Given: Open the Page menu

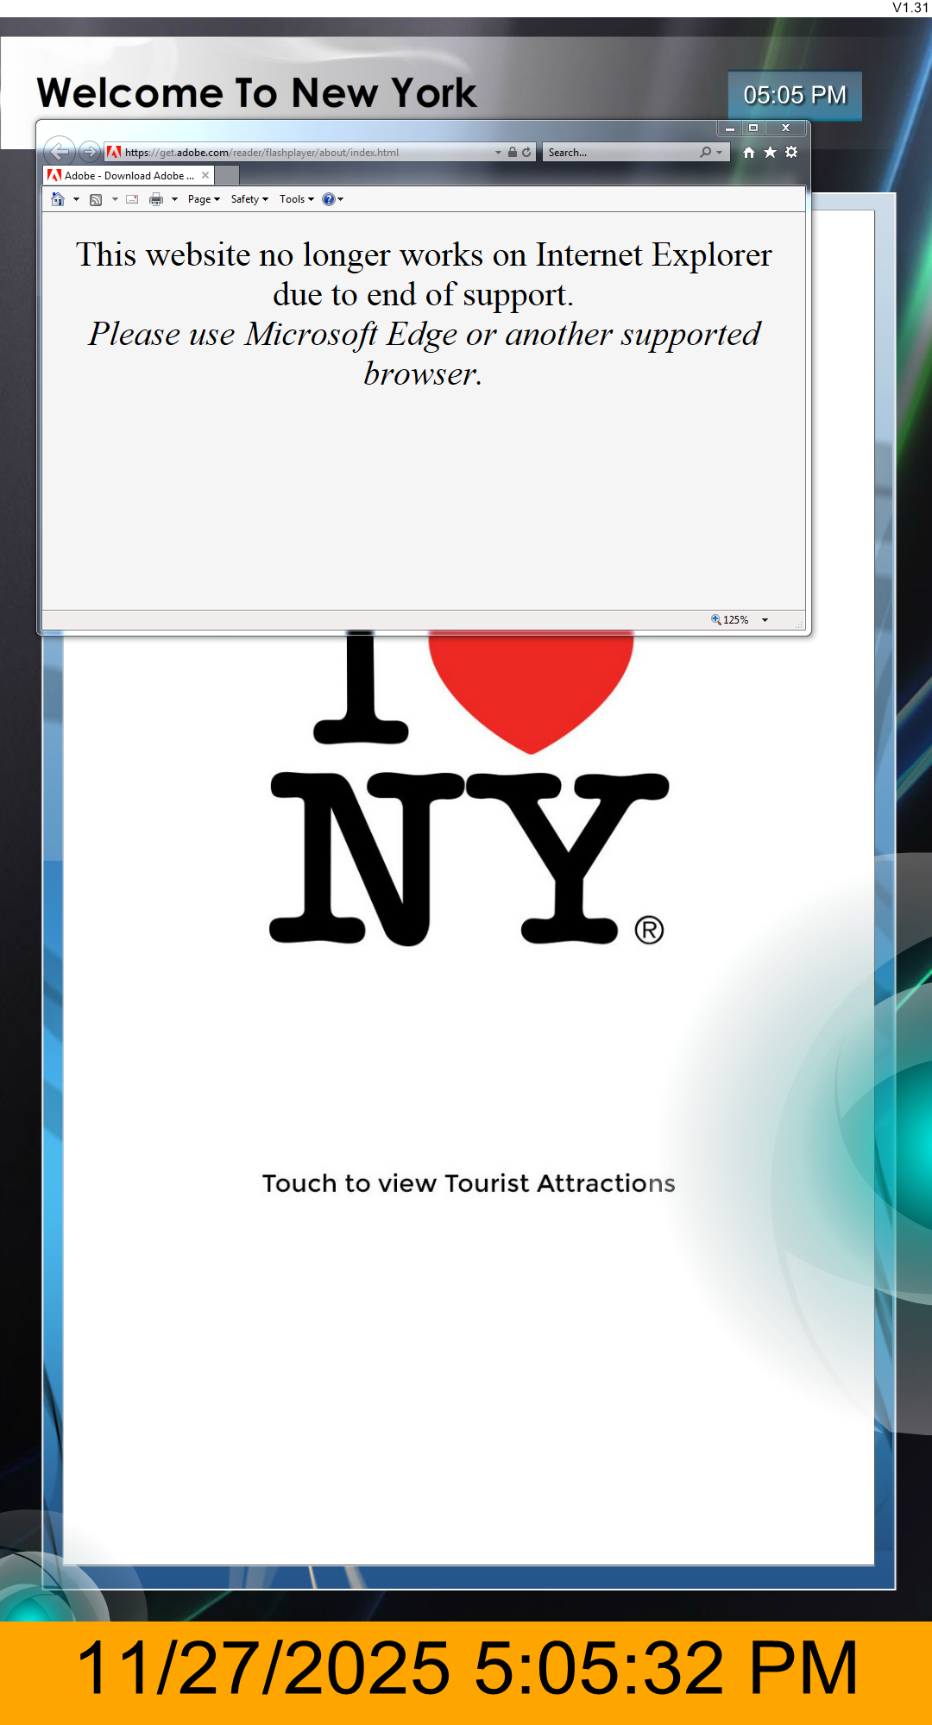Looking at the screenshot, I should pyautogui.click(x=204, y=199).
